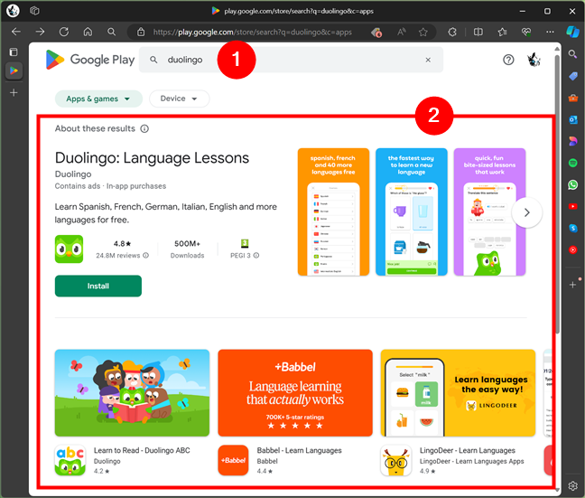Click the info icon next to PEGI 3
Viewport: 585px width, 498px height.
coord(256,255)
